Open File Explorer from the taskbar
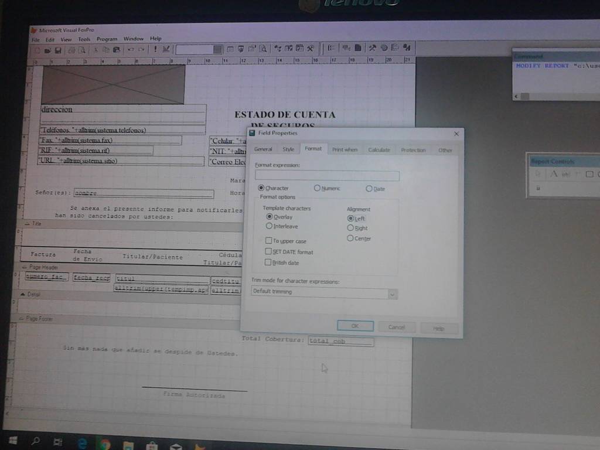 click(x=128, y=445)
